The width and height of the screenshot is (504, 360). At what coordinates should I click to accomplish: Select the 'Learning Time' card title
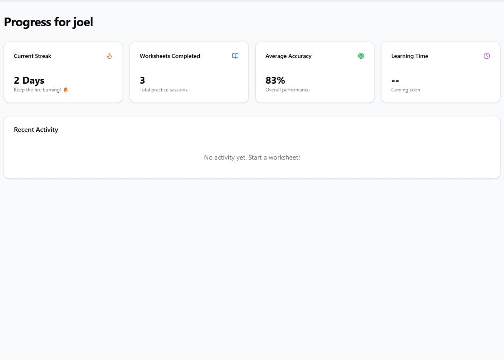(410, 56)
